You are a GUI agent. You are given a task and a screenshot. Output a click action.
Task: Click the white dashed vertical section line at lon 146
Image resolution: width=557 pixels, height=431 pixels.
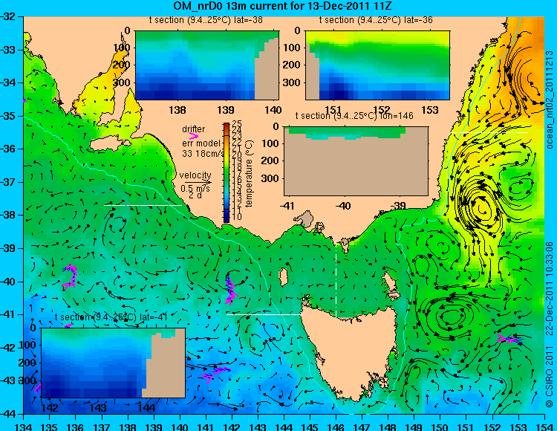click(336, 274)
